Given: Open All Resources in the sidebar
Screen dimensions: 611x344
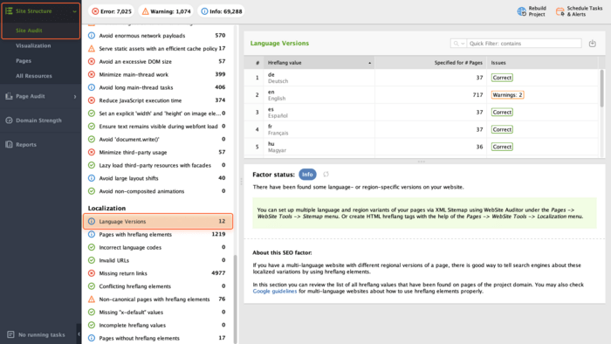Looking at the screenshot, I should click(34, 76).
